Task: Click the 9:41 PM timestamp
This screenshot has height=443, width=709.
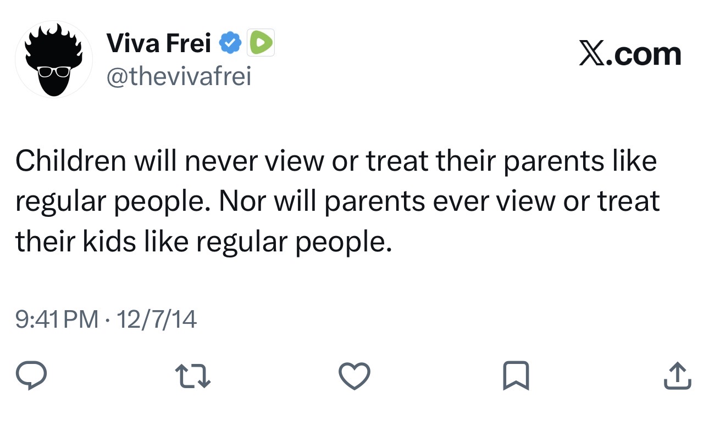Action: click(57, 319)
